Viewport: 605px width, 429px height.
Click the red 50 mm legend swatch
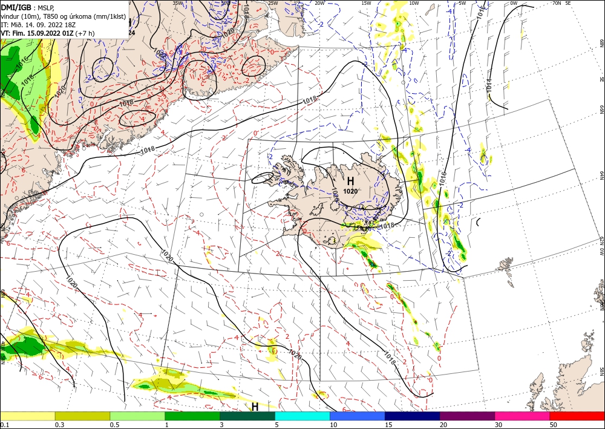tap(577, 416)
